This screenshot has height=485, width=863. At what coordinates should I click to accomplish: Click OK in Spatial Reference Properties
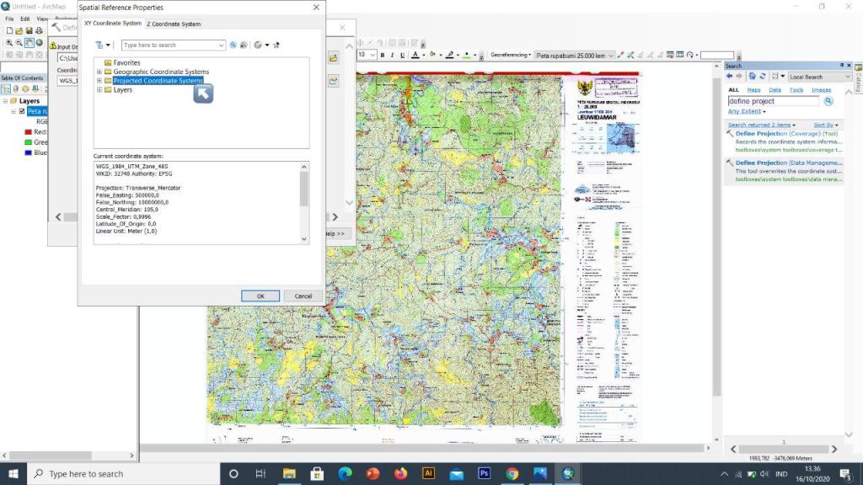[260, 296]
